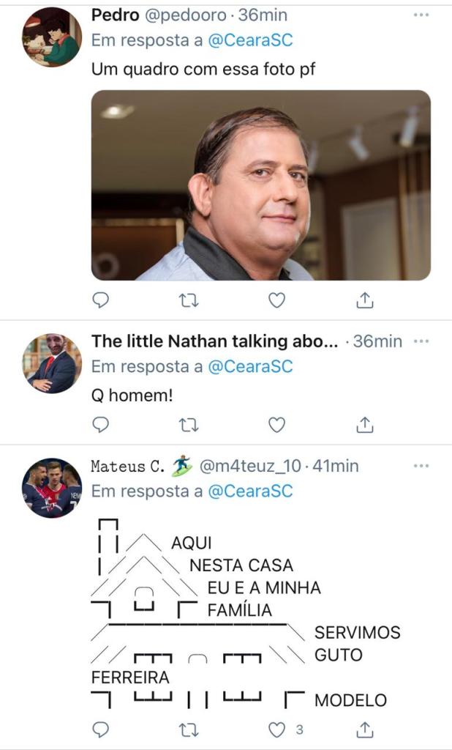Retweet Mateus C.'s house tweet

pyautogui.click(x=189, y=729)
